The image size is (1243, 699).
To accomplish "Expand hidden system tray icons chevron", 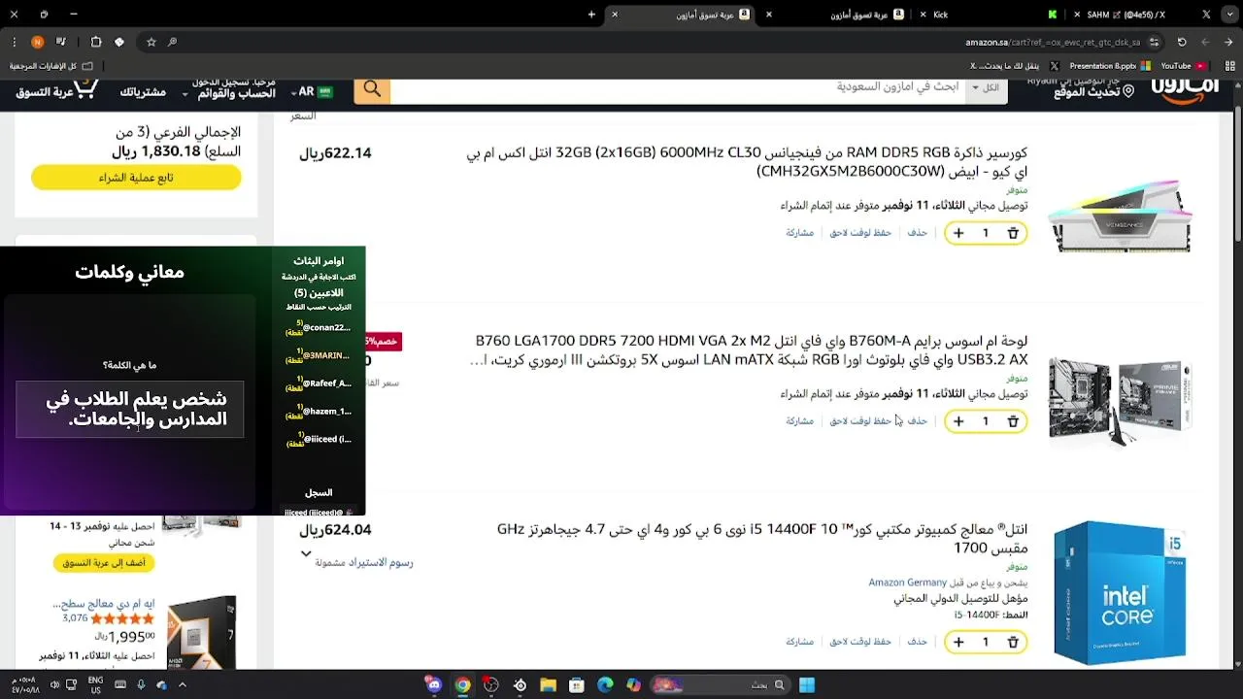I will (182, 684).
